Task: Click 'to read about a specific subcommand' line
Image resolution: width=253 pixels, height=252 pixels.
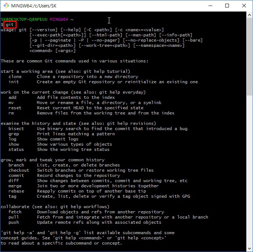Action: [x=61, y=243]
